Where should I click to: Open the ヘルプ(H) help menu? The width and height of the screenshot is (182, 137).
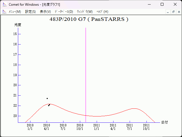click(x=102, y=12)
